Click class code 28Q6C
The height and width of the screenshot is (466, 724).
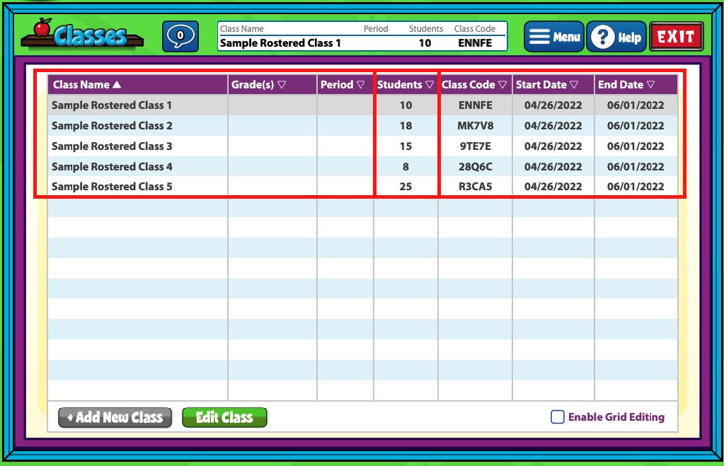(475, 167)
